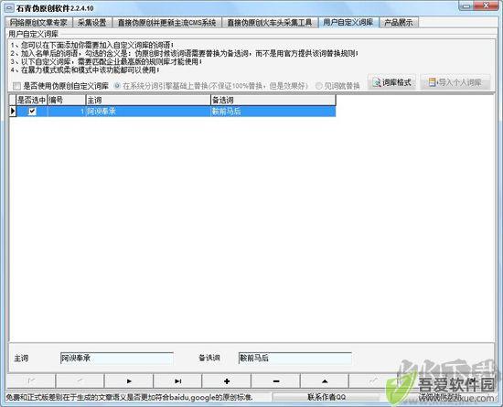Viewport: 503px width, 407px height.
Task: Delete current entry with minus button
Action: click(x=276, y=381)
